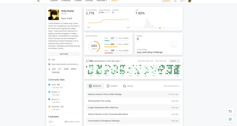237x126 pixels.
Task: Click the 1,779 contest rating value
Action: tap(90, 13)
